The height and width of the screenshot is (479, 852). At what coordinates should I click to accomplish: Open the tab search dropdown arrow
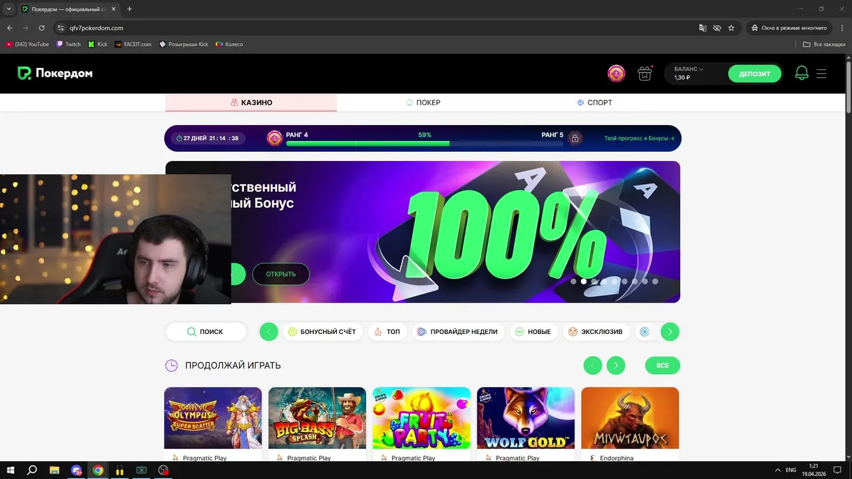(9, 9)
